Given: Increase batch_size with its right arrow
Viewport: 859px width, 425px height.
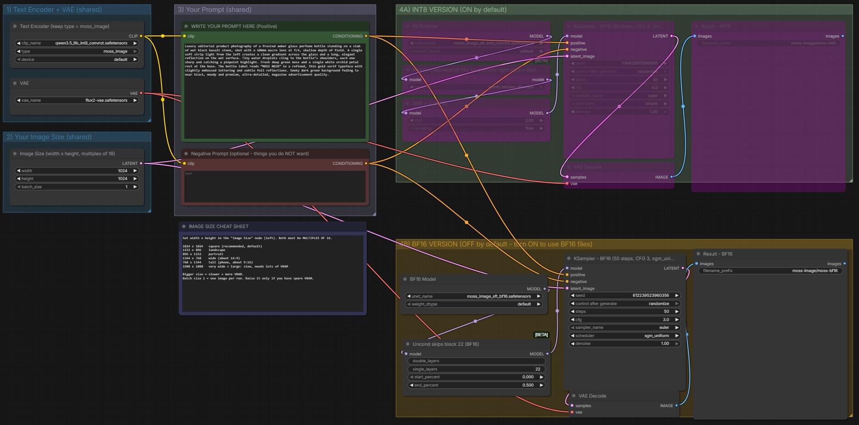Looking at the screenshot, I should click(135, 187).
